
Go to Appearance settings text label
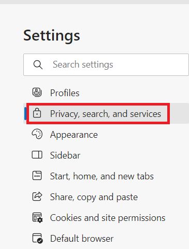click(x=74, y=135)
